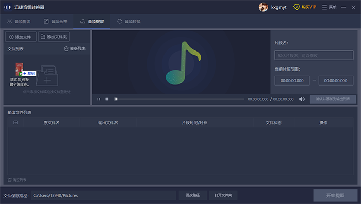The image size is (361, 204).
Task: Click the 添加文件 button
Action: [21, 37]
